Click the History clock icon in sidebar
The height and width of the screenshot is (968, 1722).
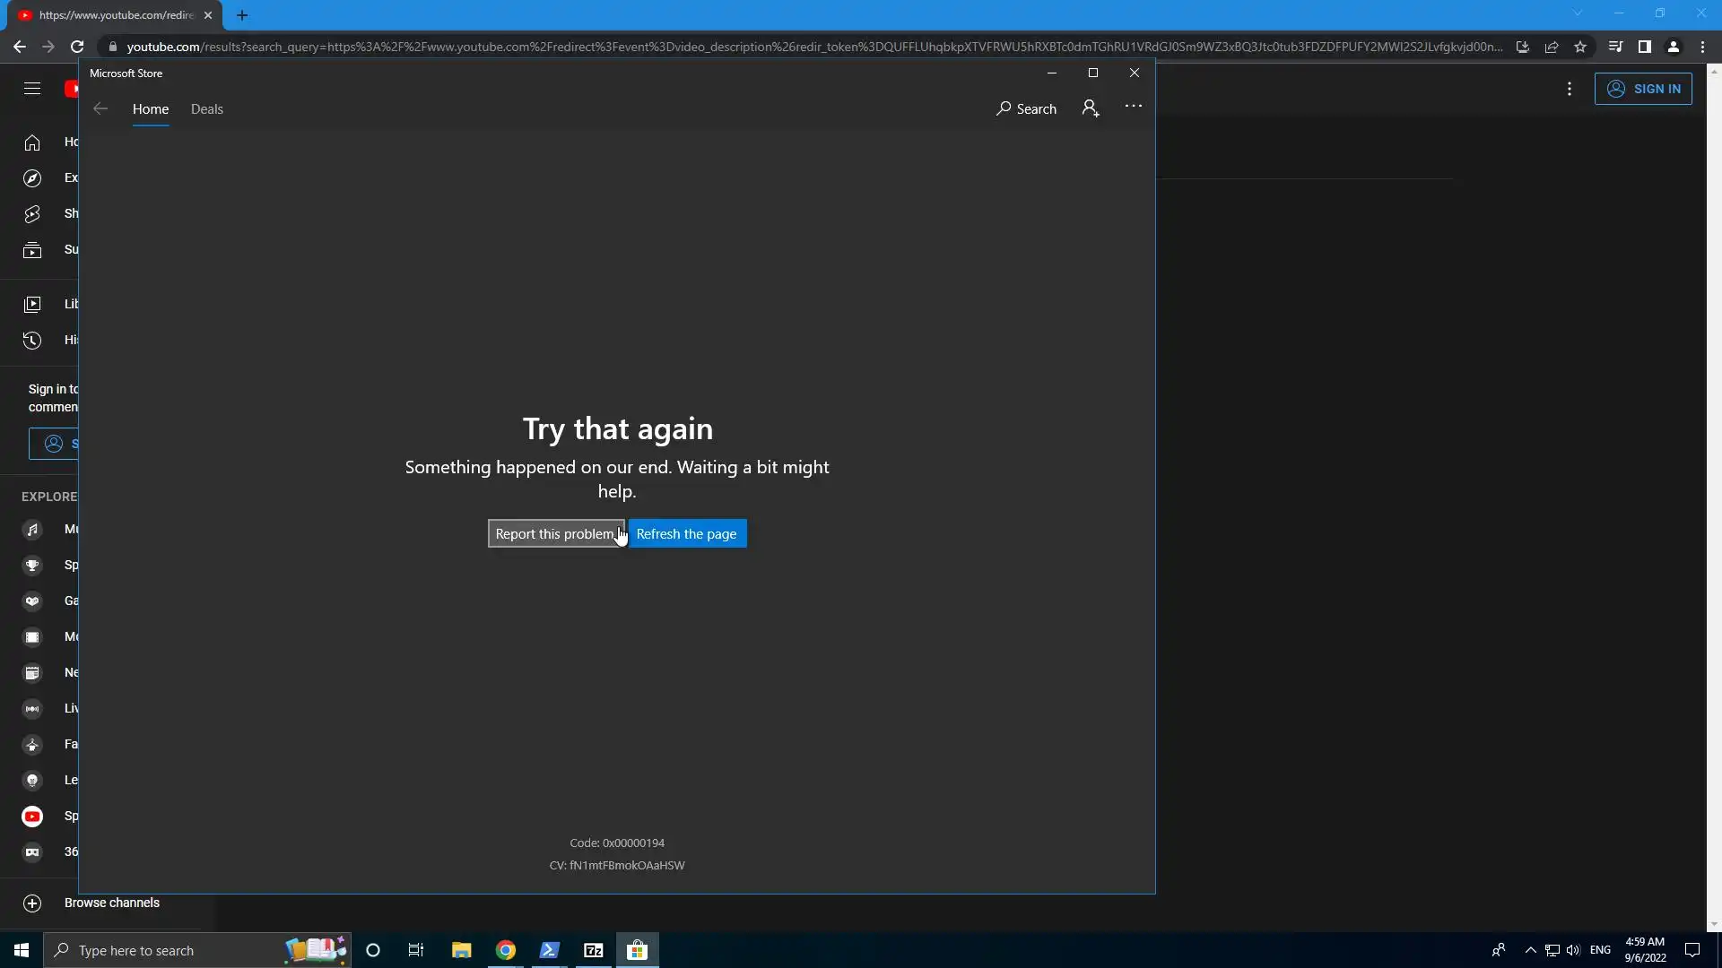tap(32, 340)
